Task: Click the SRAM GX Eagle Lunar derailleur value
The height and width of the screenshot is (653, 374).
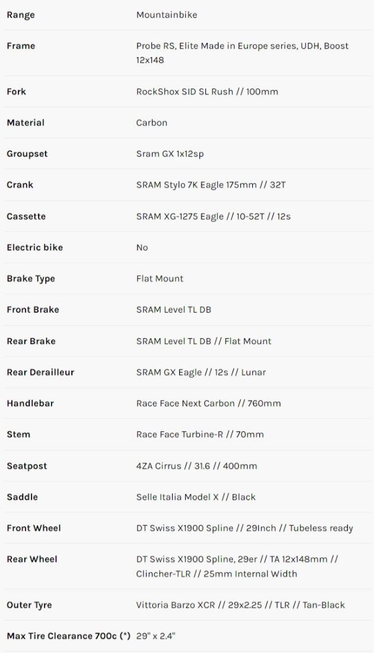Action: coord(201,372)
